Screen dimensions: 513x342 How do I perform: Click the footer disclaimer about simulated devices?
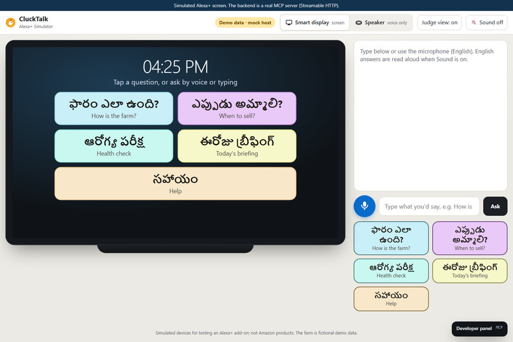click(x=256, y=333)
